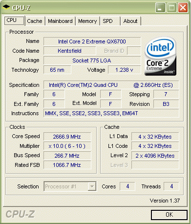Click the Model value F
Screen dimensions: 191x224
click(110, 94)
